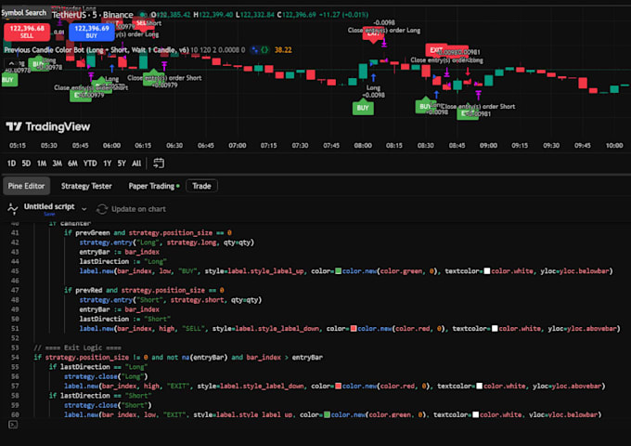Viewport: 631px width, 446px height.
Task: Open the Pine console icon below the code
Action: tap(13, 425)
